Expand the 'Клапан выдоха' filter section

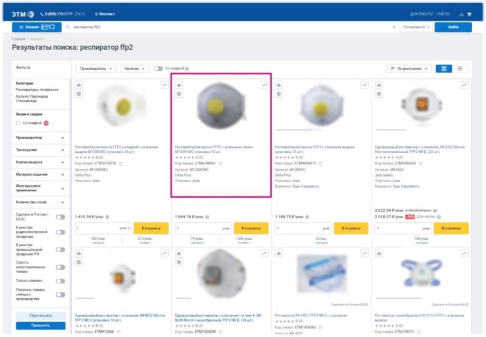point(40,162)
